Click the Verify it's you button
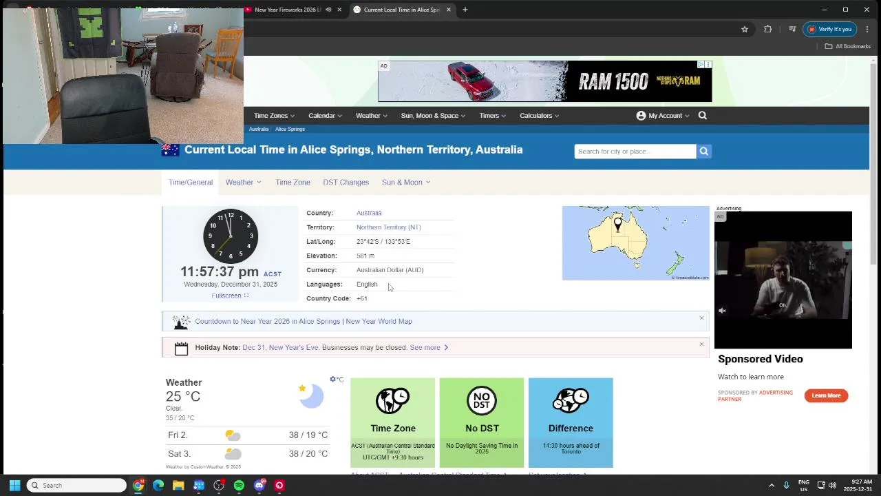Screen dimensions: 881x496 pos(829,29)
